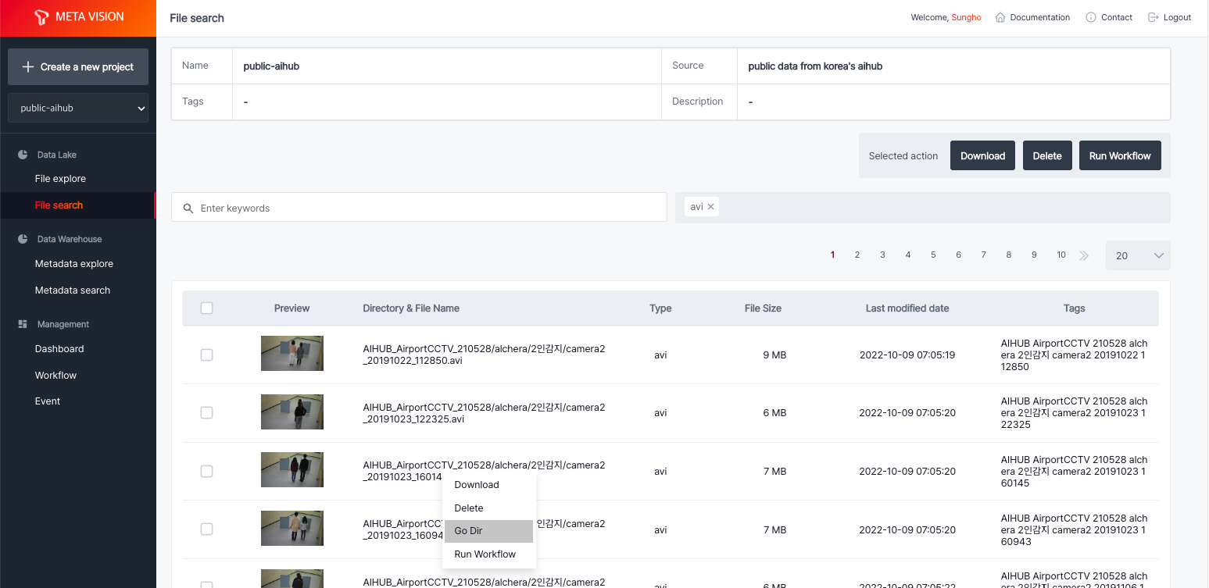Focus the Enter keywords search field

419,208
